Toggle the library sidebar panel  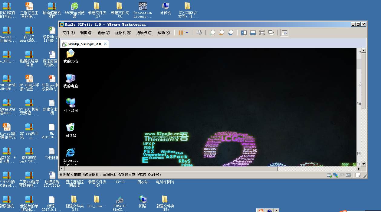pos(244,33)
